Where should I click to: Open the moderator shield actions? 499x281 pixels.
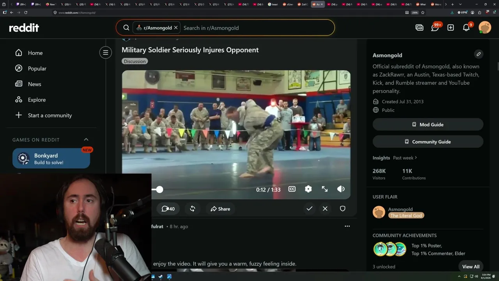point(343,209)
